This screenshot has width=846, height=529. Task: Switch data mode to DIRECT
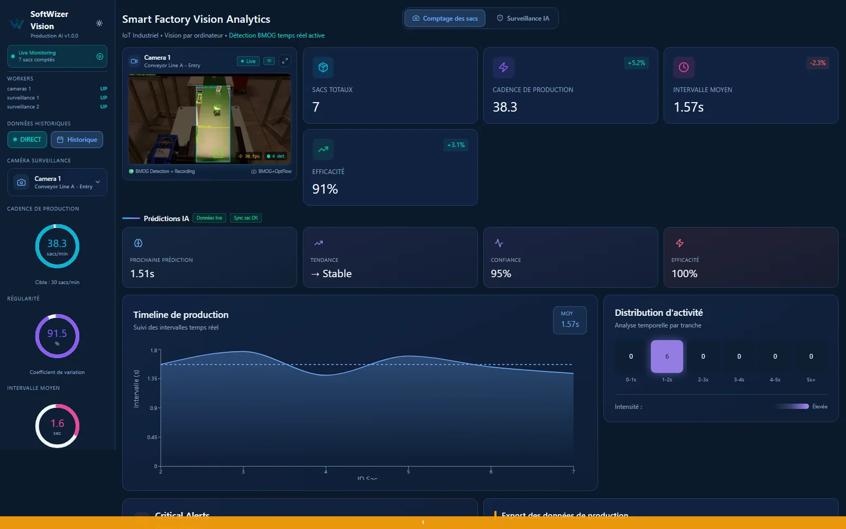click(27, 140)
